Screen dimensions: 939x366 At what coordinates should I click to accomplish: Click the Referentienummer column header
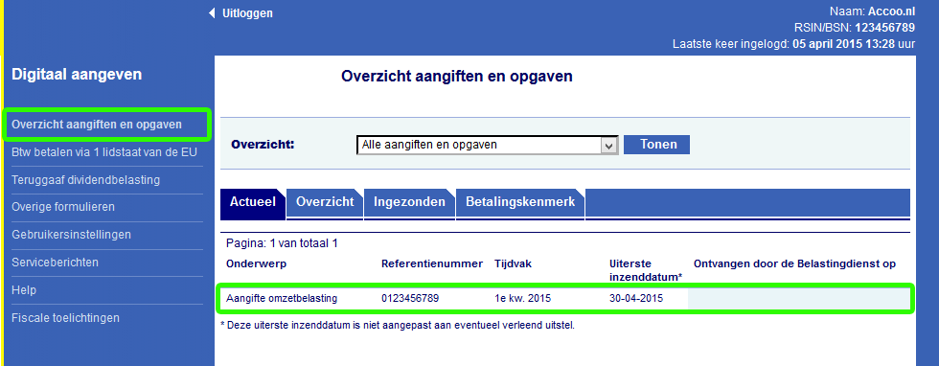pyautogui.click(x=432, y=264)
